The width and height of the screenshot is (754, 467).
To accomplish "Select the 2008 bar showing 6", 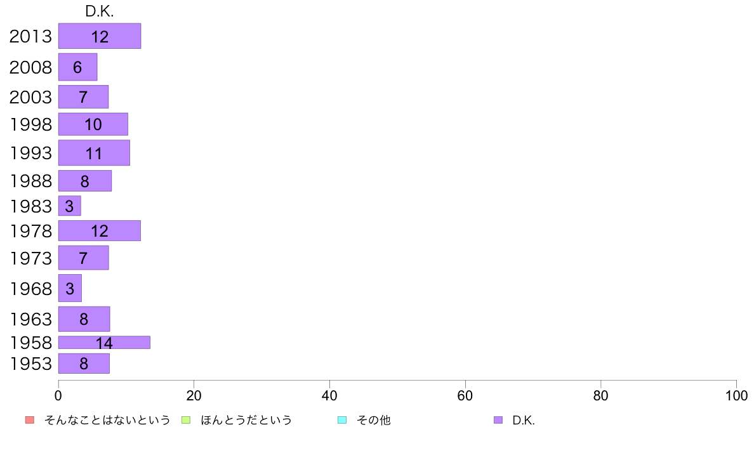I will point(78,67).
